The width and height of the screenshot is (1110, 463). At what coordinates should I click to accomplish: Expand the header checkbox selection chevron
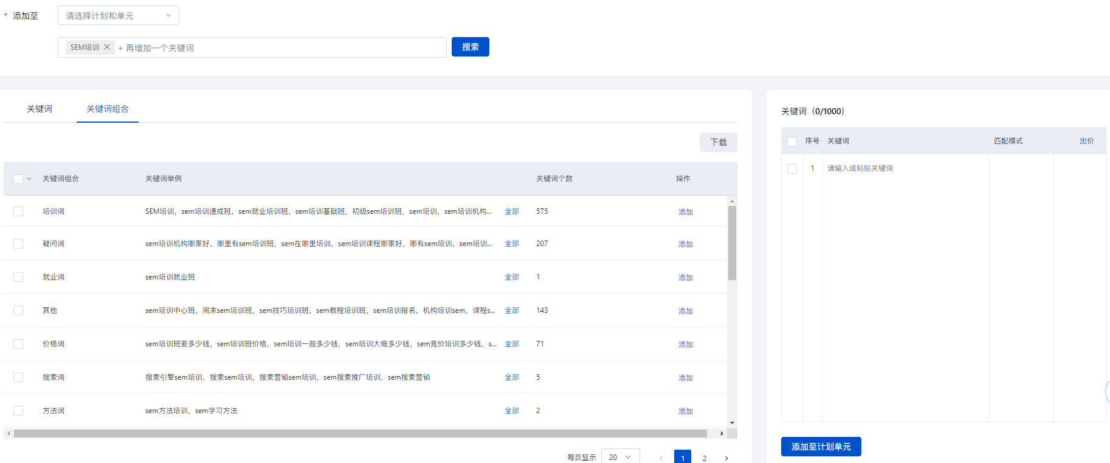pyautogui.click(x=29, y=179)
